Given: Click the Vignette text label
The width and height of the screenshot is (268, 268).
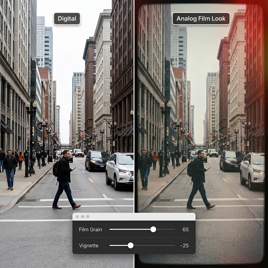Looking at the screenshot, I should coord(89,245).
